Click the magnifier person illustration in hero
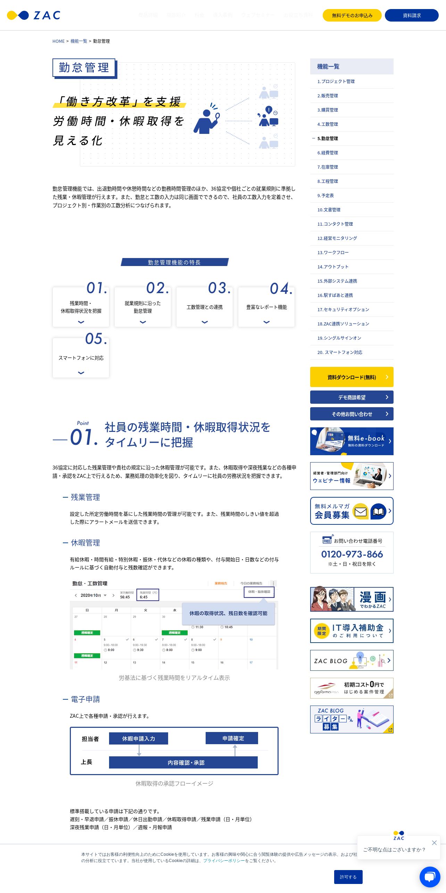The width and height of the screenshot is (446, 893). pos(207,118)
